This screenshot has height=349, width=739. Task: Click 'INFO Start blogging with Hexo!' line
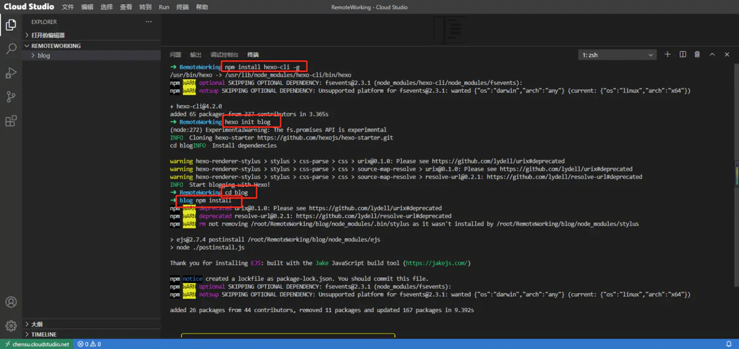pos(220,184)
